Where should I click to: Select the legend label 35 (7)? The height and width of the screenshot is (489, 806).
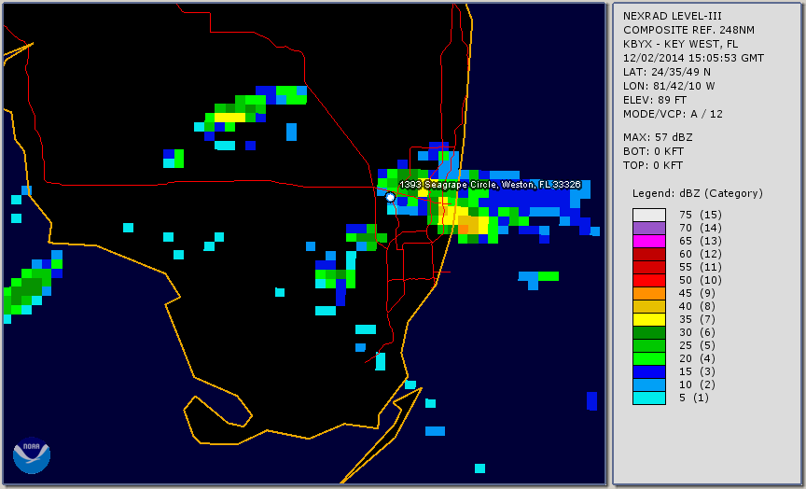click(x=697, y=319)
